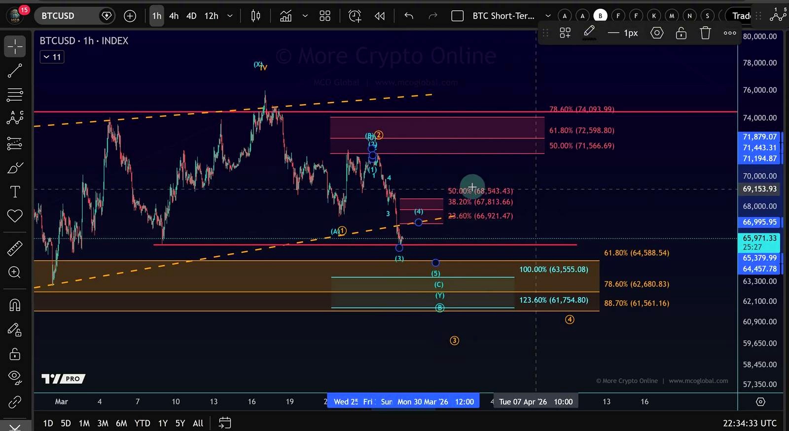789x431 pixels.
Task: Select the N layout circle
Action: [x=689, y=16]
